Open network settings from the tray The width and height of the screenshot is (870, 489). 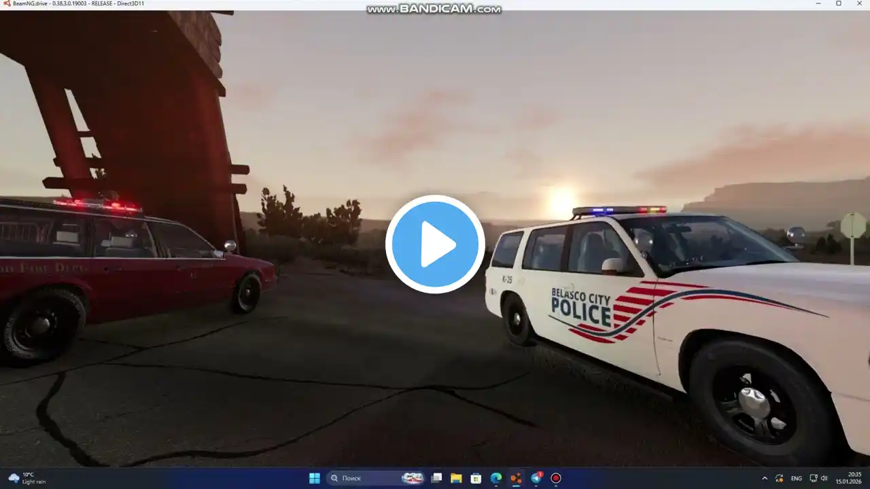pos(814,478)
